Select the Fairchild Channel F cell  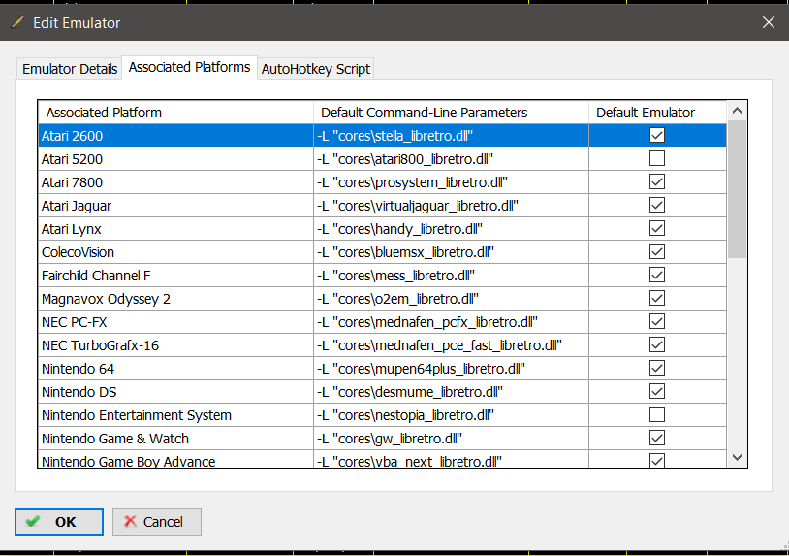(x=175, y=276)
